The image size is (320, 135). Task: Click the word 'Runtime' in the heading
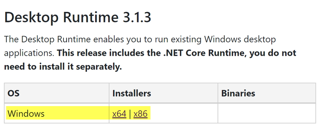coord(91,18)
